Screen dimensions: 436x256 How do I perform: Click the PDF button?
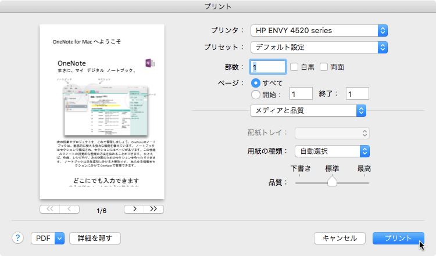43,238
